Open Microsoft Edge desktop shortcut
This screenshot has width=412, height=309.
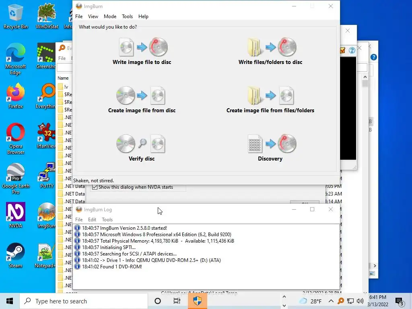coord(16,59)
